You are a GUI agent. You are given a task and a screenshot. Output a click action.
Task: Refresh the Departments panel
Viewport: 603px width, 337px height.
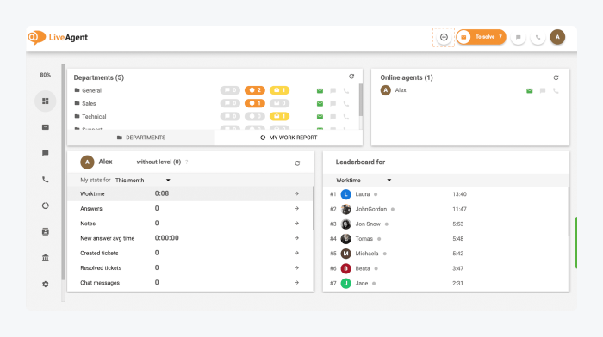click(x=351, y=77)
